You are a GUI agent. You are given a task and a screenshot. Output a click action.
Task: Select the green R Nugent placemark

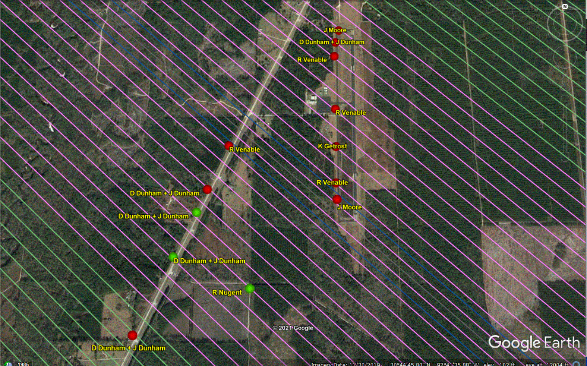(x=250, y=288)
